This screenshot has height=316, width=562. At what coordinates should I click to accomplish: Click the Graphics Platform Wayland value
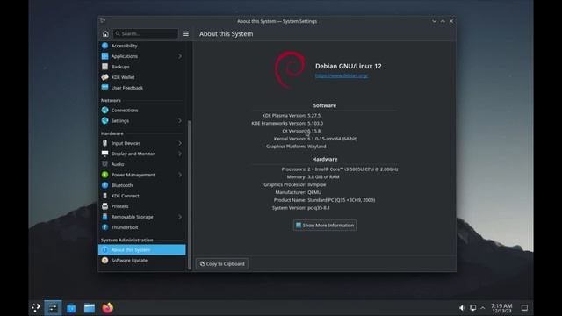[317, 147]
